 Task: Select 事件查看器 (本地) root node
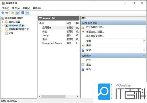[14, 18]
